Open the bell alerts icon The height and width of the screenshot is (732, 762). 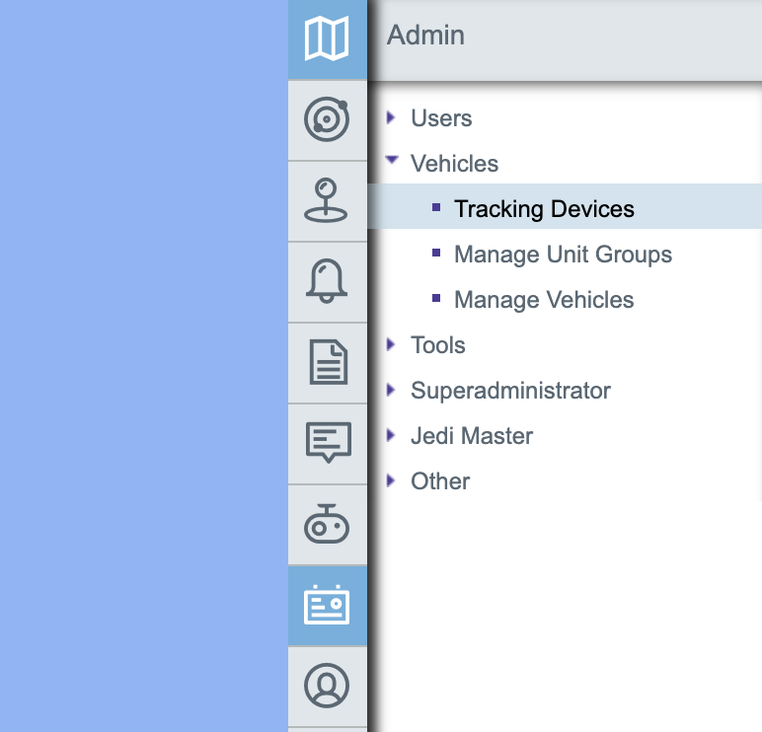327,282
